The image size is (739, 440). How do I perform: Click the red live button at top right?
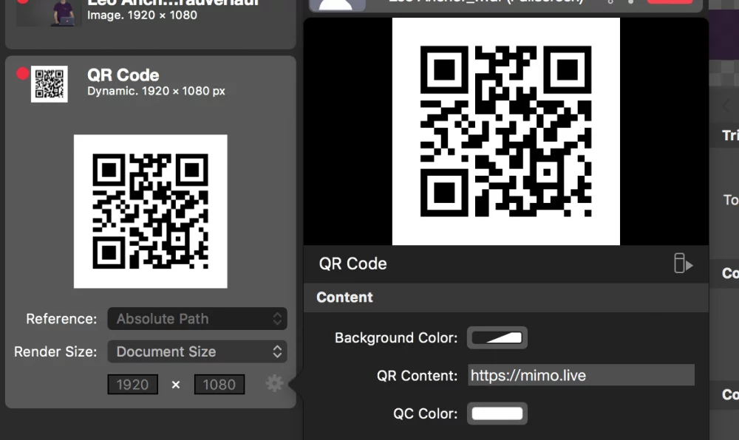point(670,1)
